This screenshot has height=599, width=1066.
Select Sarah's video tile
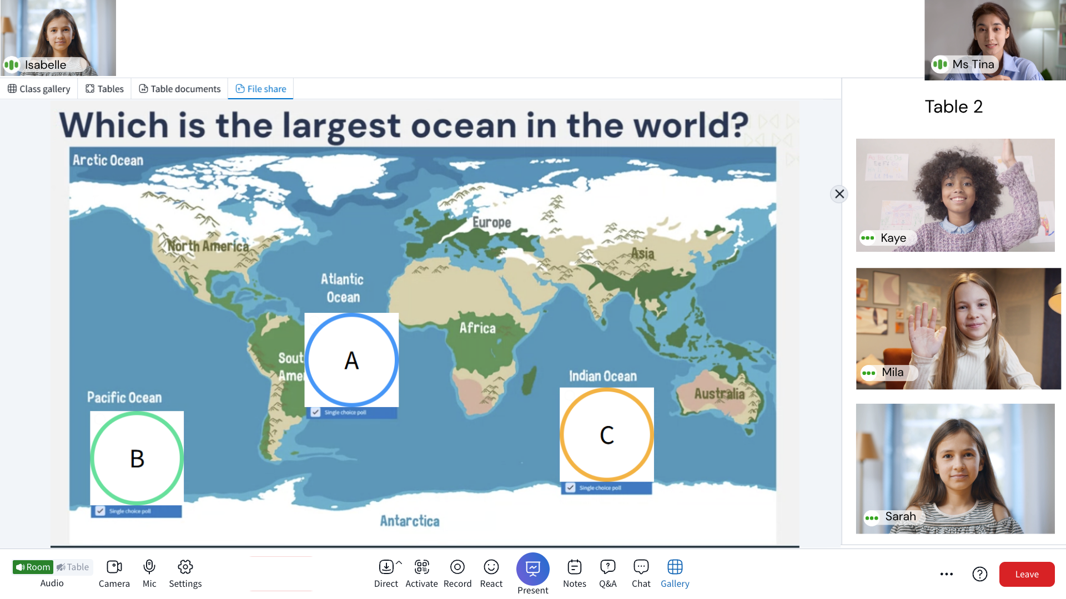pyautogui.click(x=955, y=469)
